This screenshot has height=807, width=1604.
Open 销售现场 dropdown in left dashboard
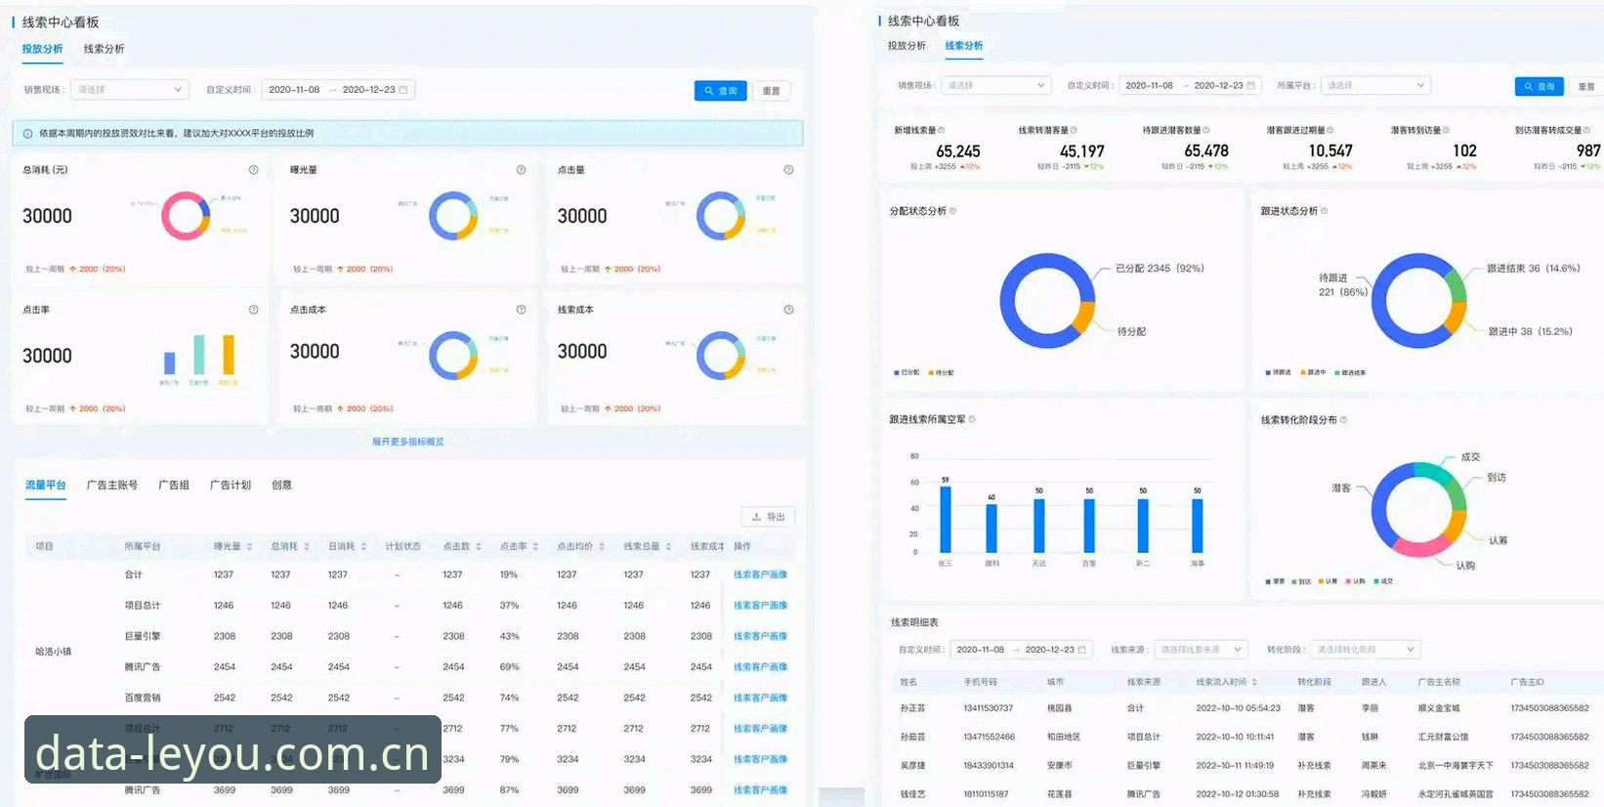[x=130, y=90]
